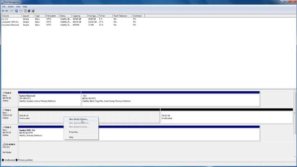Sort by the Fault Tolerance column header

[x=122, y=16]
